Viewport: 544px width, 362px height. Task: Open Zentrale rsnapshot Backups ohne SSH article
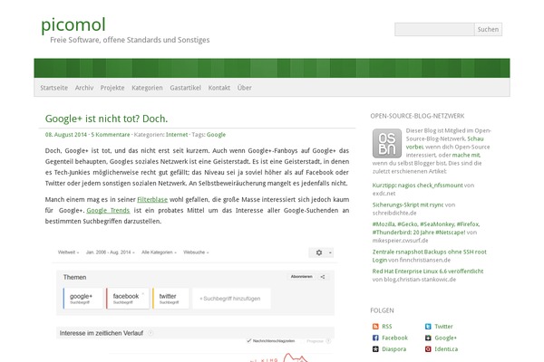tap(429, 255)
